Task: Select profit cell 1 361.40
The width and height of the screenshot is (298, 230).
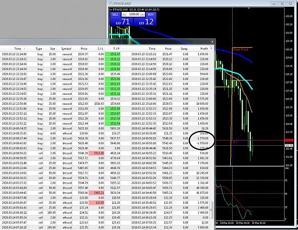Action: [203, 183]
